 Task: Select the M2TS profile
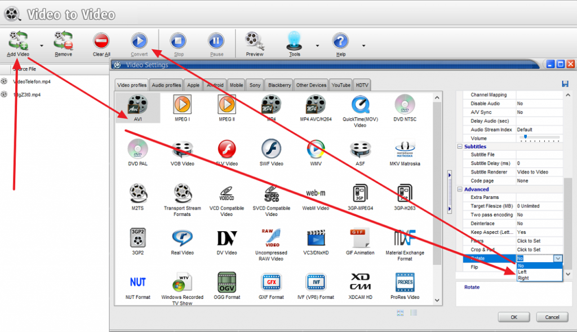[x=137, y=197]
